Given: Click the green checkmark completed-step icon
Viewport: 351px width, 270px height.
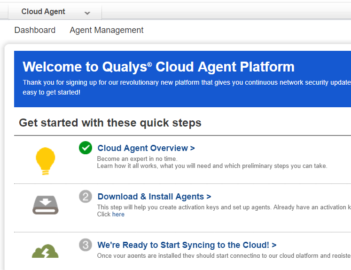Looking at the screenshot, I should click(x=86, y=148).
